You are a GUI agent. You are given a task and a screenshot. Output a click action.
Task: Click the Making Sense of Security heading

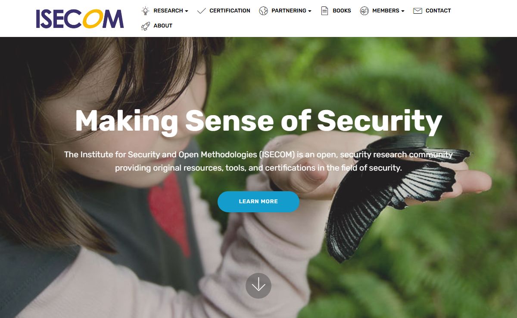[258, 121]
